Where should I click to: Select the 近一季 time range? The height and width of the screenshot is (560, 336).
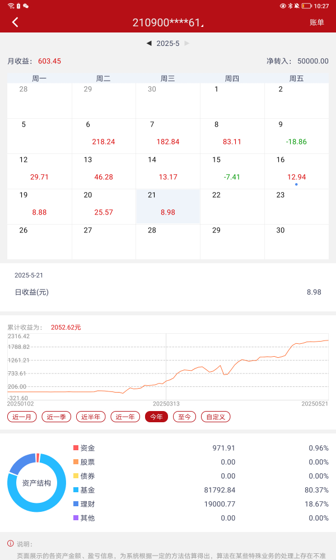coord(57,417)
